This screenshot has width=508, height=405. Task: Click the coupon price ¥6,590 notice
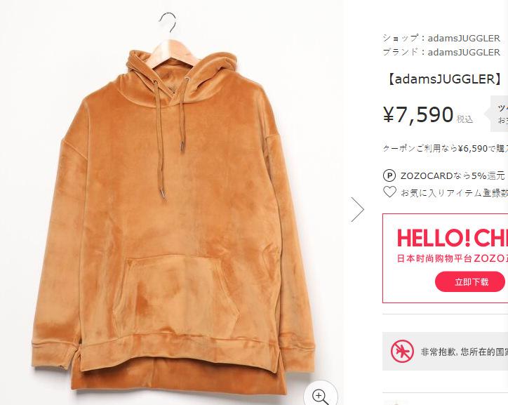pyautogui.click(x=445, y=148)
